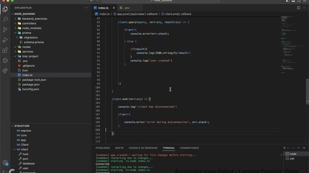309x173 pixels.
Task: Select the TERMINAL panel tab
Action: click(x=169, y=148)
